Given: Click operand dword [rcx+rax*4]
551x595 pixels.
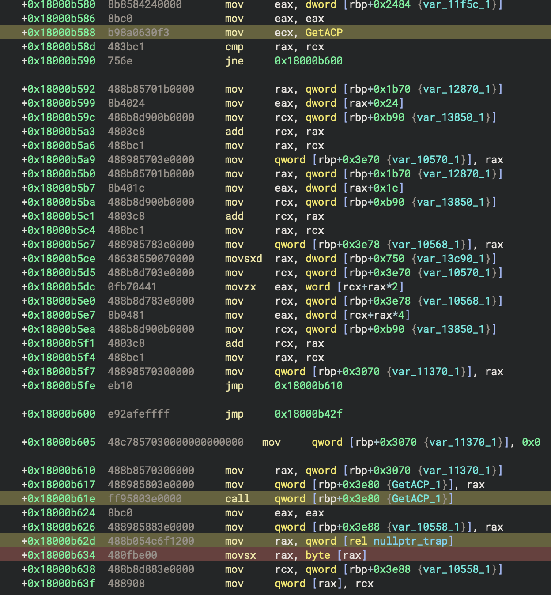Looking at the screenshot, I should click(358, 315).
